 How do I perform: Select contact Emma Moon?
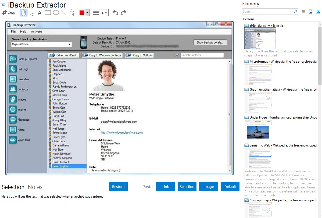coord(60,133)
